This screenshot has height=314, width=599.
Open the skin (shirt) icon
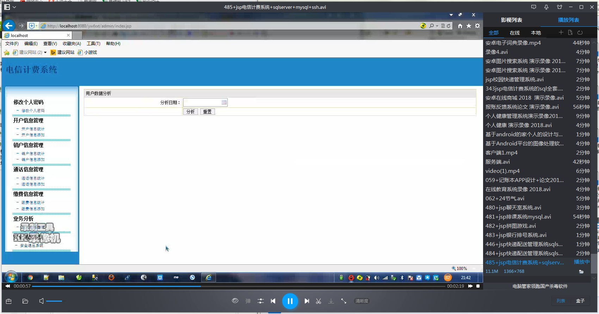(x=559, y=7)
